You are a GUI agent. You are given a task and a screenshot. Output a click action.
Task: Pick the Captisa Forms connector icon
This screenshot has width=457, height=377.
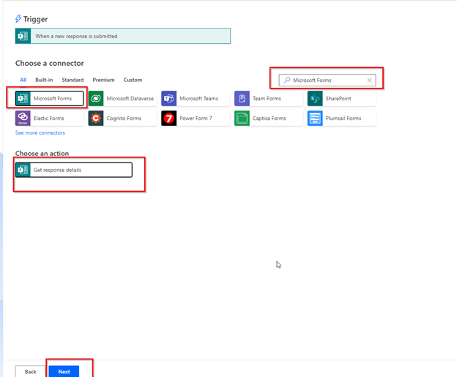coord(242,119)
